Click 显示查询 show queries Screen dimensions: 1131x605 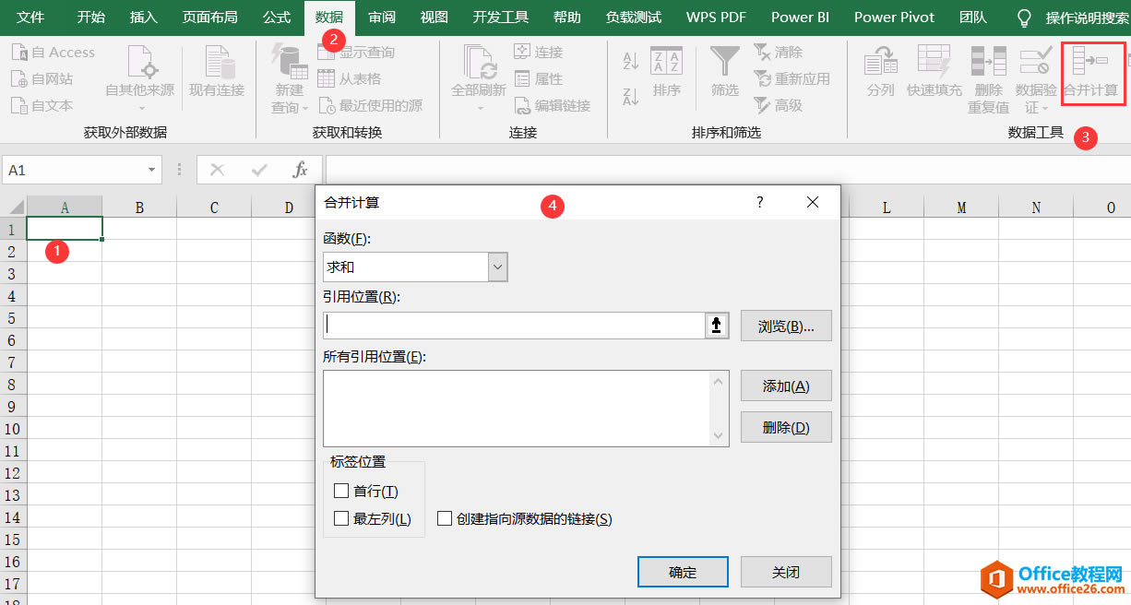356,53
